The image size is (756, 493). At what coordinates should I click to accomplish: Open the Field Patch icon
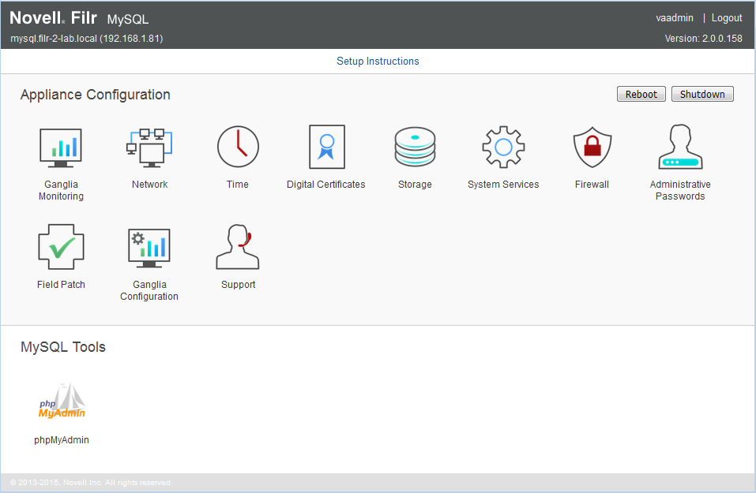point(61,247)
